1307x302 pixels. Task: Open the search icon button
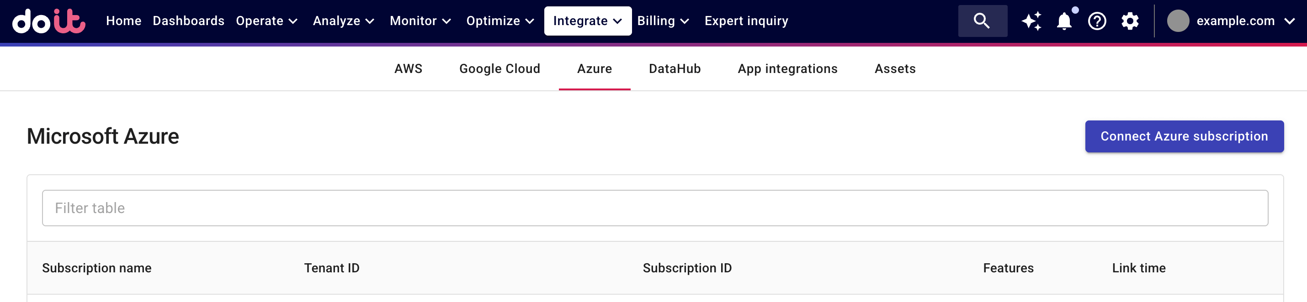point(982,21)
